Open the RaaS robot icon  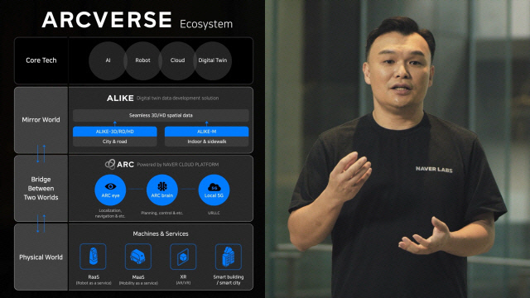click(x=93, y=257)
